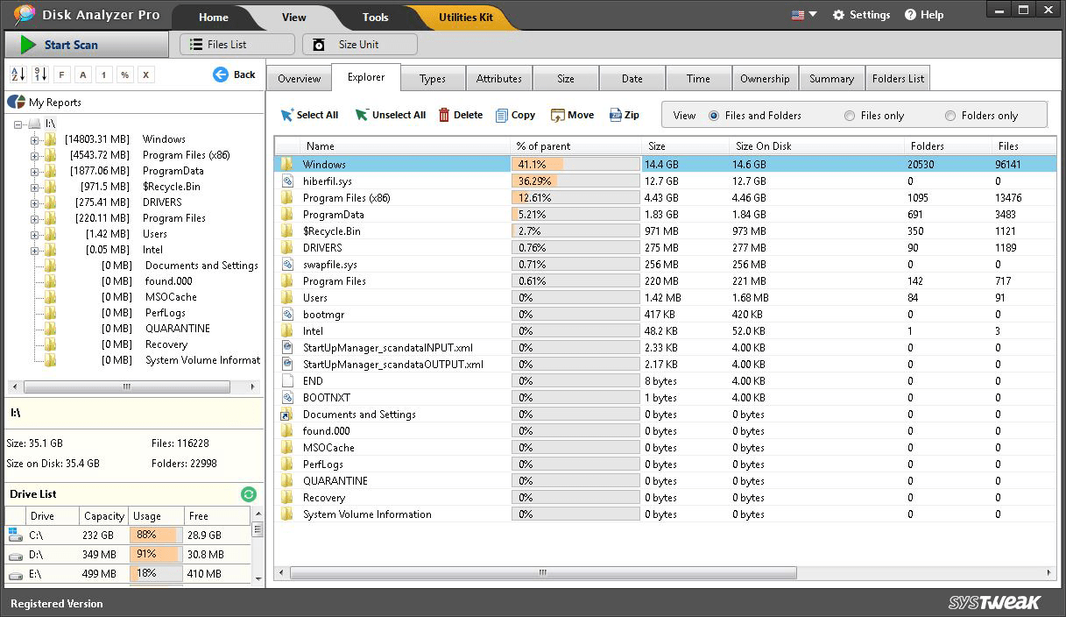Click the Files List bullet icon

196,45
